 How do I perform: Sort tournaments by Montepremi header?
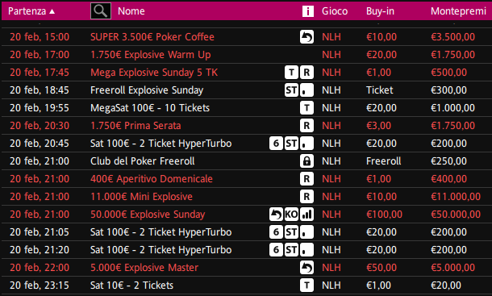click(458, 11)
